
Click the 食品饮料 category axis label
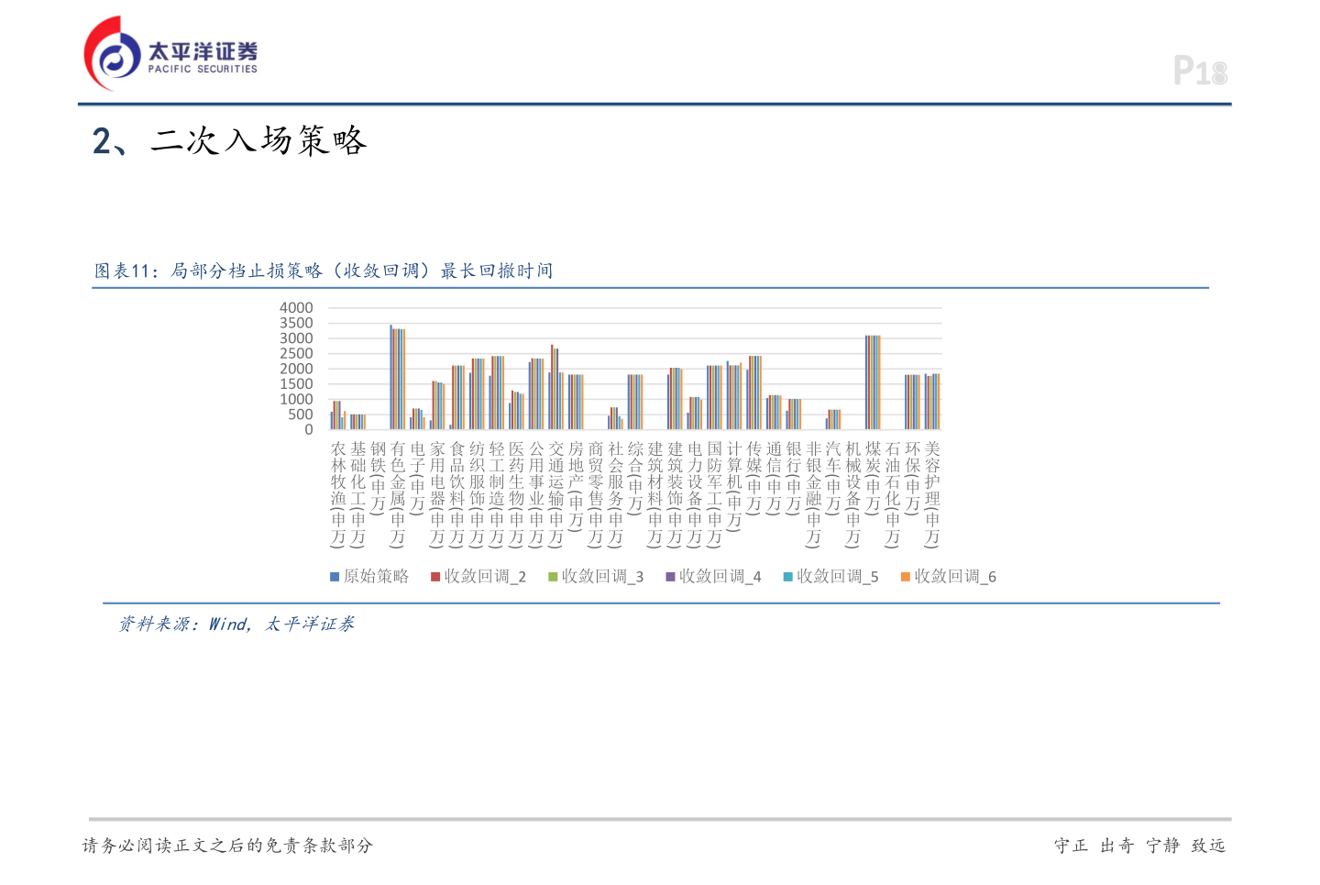(x=457, y=493)
